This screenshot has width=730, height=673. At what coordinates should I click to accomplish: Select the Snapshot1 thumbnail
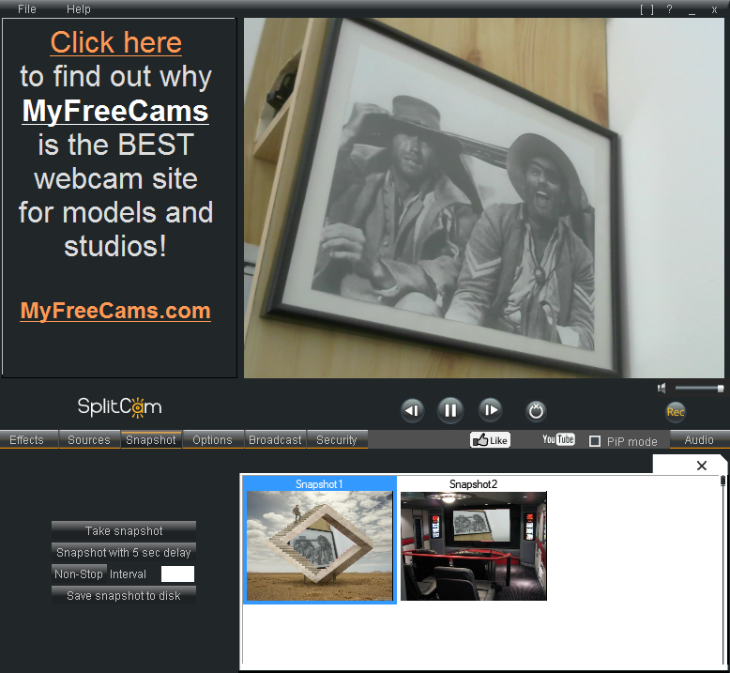(x=319, y=541)
